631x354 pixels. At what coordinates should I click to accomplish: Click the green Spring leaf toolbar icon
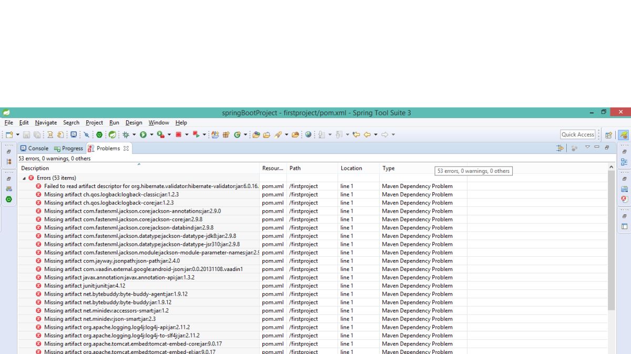(x=112, y=135)
